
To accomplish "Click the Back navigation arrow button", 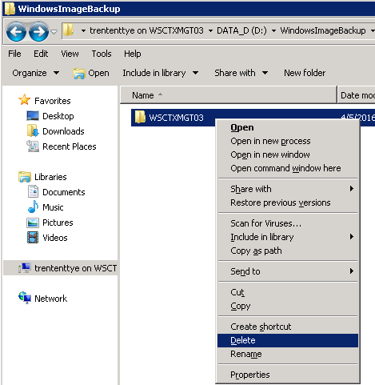I will click(16, 32).
